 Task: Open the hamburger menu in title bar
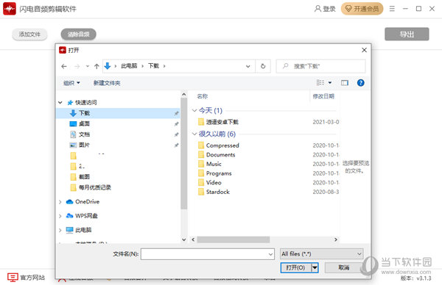click(x=392, y=9)
